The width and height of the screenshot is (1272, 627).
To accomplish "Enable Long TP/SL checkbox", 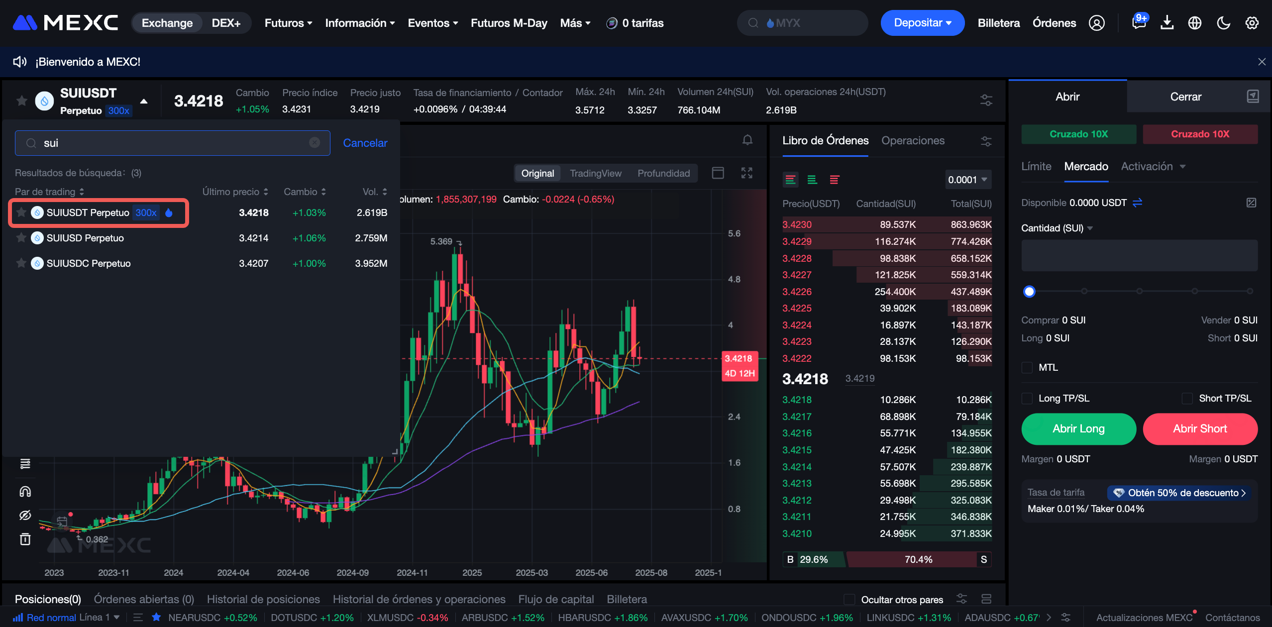I will pyautogui.click(x=1027, y=399).
